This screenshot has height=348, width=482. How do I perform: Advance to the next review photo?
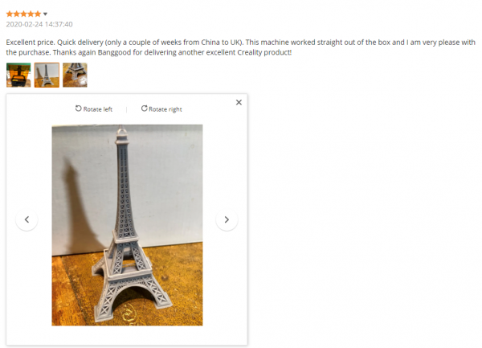227,219
